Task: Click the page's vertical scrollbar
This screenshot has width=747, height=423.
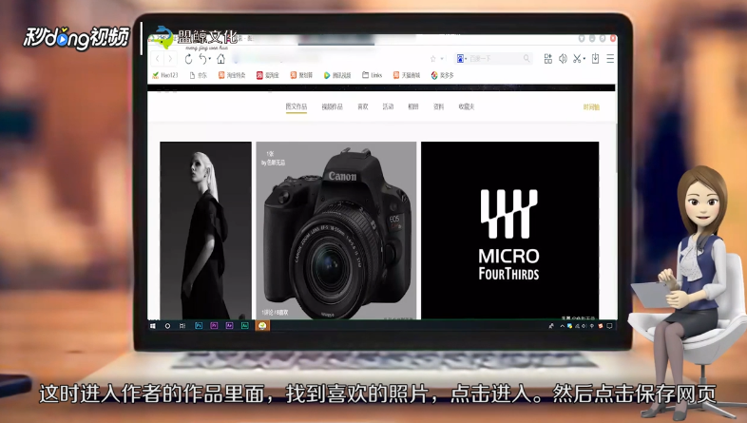Action: pos(616,147)
